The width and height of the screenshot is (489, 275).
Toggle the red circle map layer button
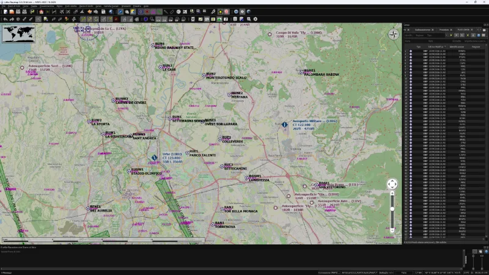(147, 12)
